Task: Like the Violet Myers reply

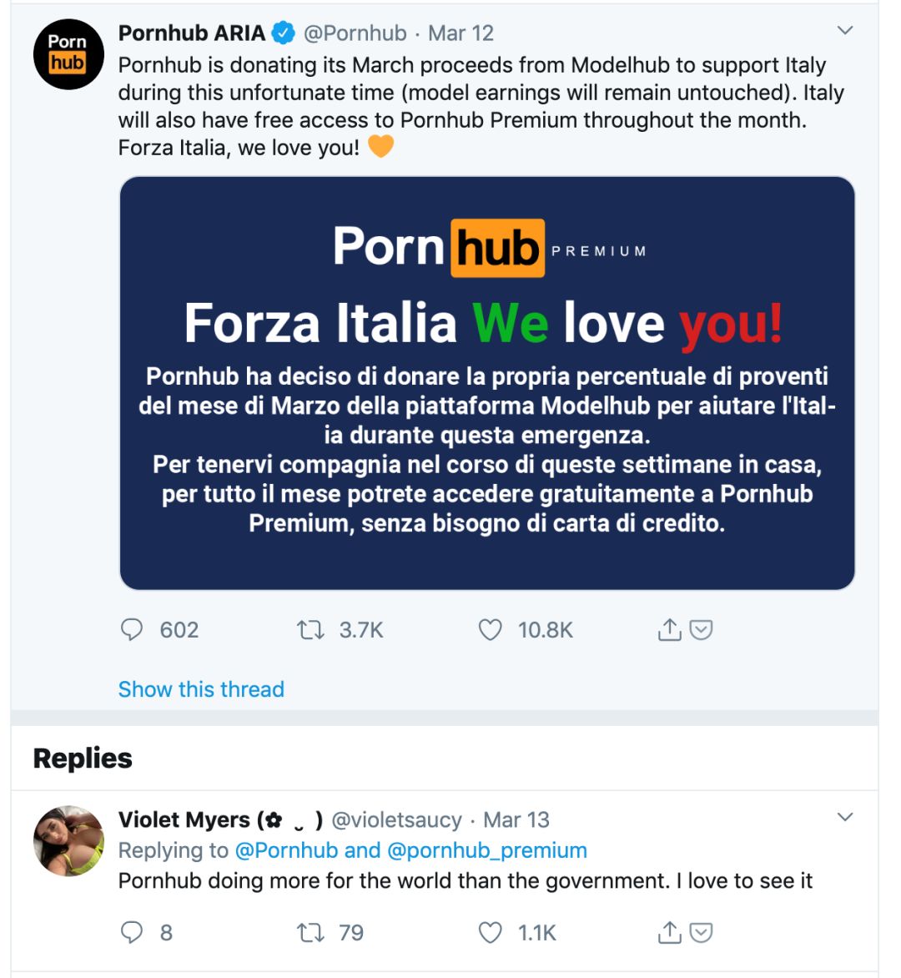Action: click(490, 932)
